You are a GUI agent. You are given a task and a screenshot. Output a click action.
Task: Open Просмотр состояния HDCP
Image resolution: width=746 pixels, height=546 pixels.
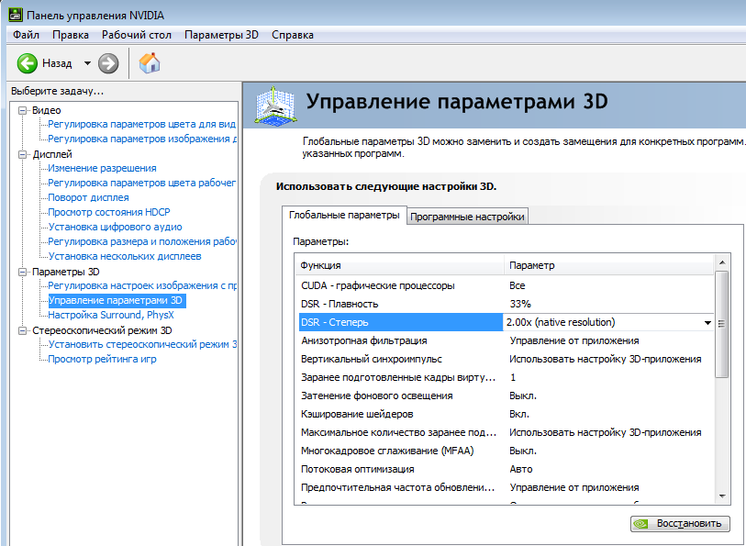pos(109,212)
